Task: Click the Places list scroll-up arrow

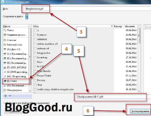Action: coord(30,26)
